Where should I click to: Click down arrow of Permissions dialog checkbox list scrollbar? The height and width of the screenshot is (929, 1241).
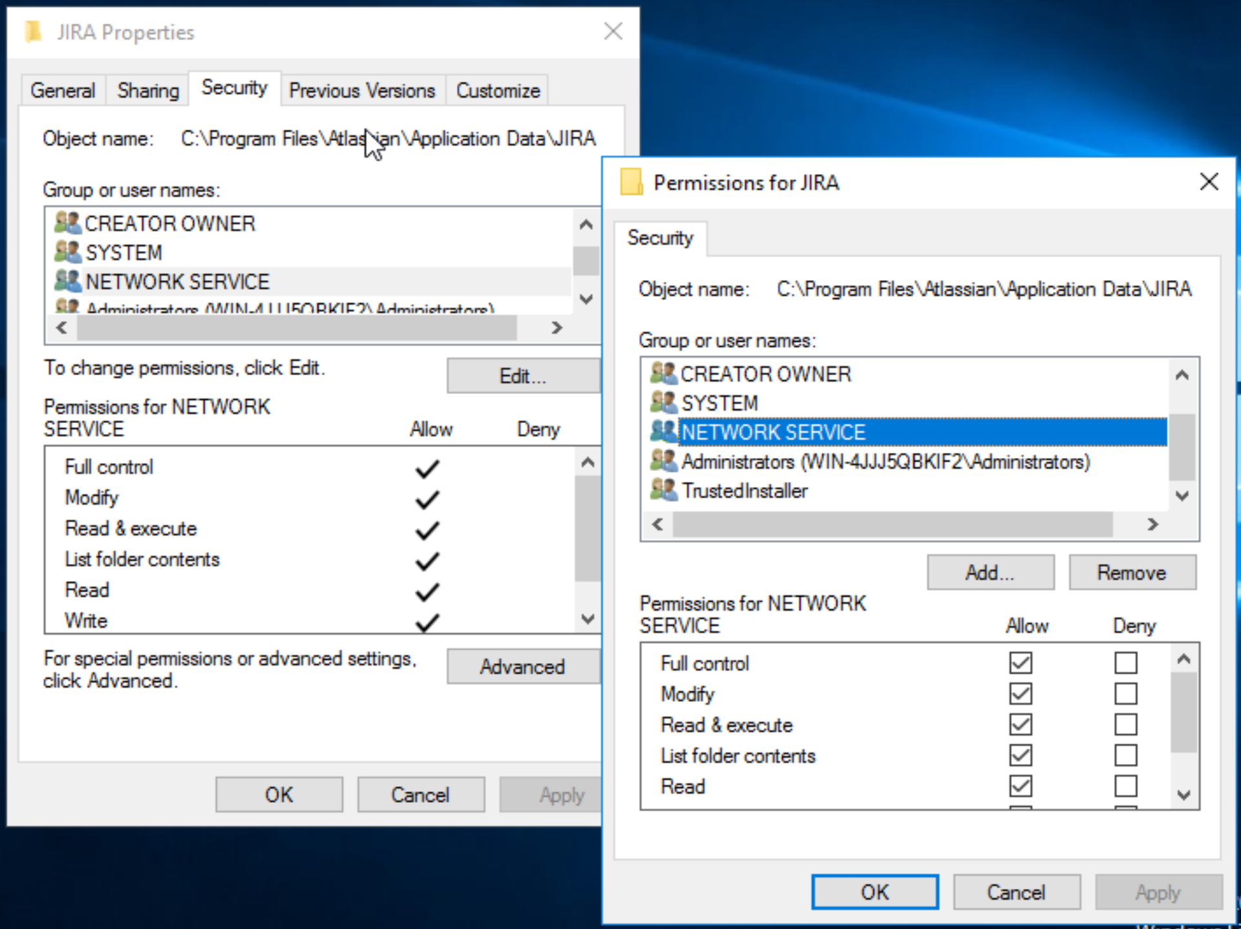[x=1183, y=794]
